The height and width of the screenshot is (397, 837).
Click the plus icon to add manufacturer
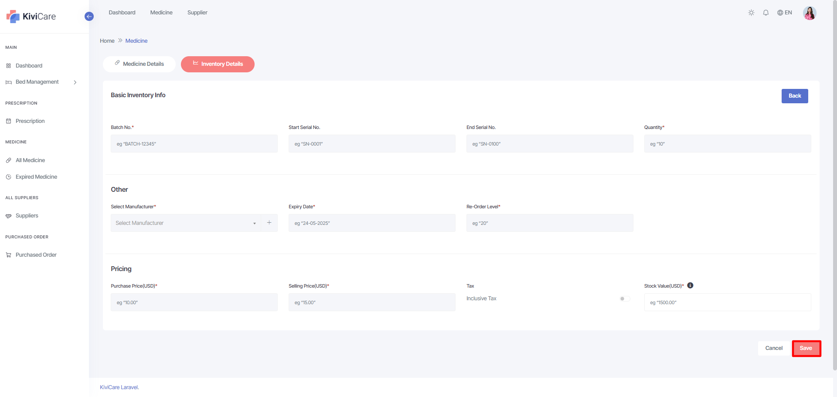[x=269, y=223]
